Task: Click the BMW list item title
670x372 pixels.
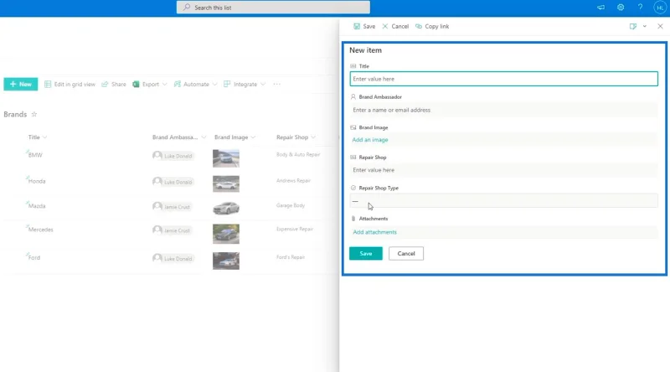Action: coord(35,155)
